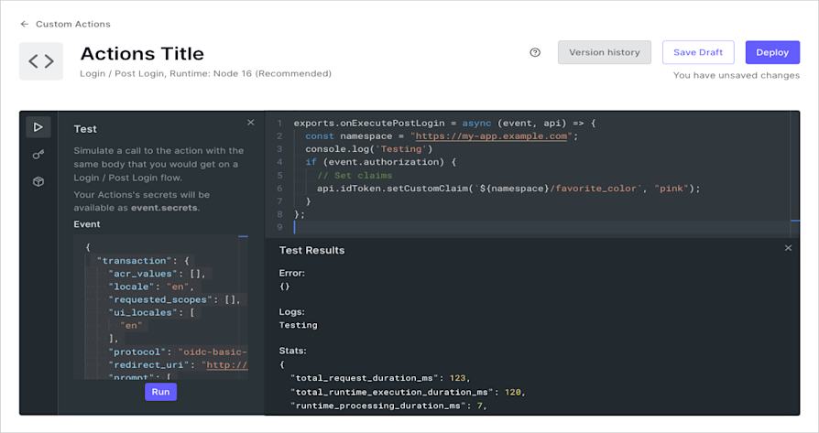This screenshot has height=433, width=819.
Task: Open the help question mark icon
Action: (535, 52)
